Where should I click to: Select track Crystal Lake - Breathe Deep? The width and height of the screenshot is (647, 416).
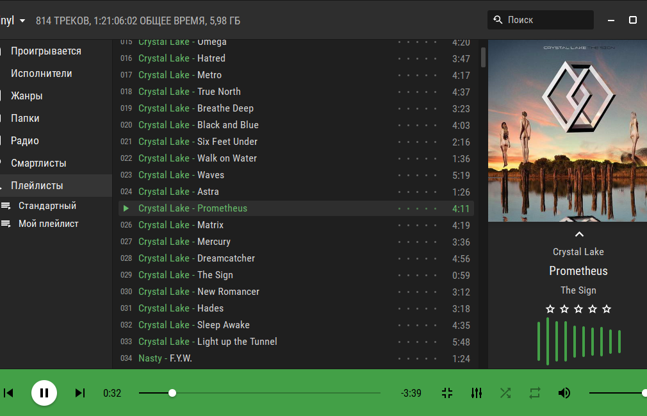(296, 108)
